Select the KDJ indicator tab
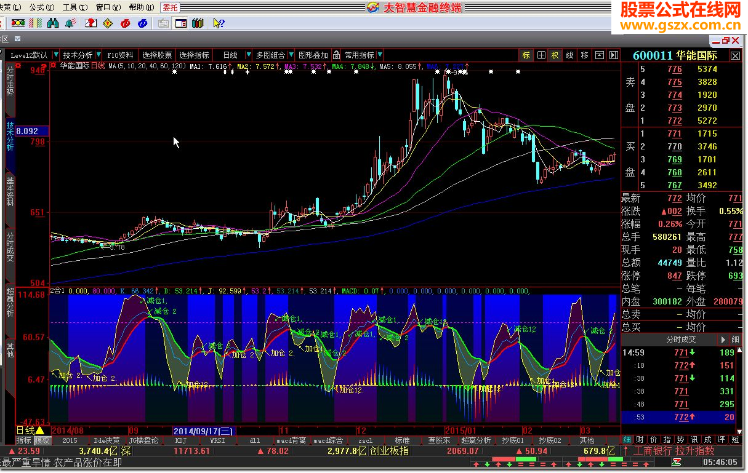Screen dimensions: 748x473 180,440
